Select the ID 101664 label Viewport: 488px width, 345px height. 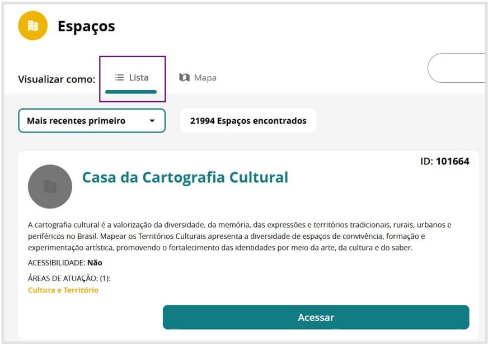click(444, 162)
